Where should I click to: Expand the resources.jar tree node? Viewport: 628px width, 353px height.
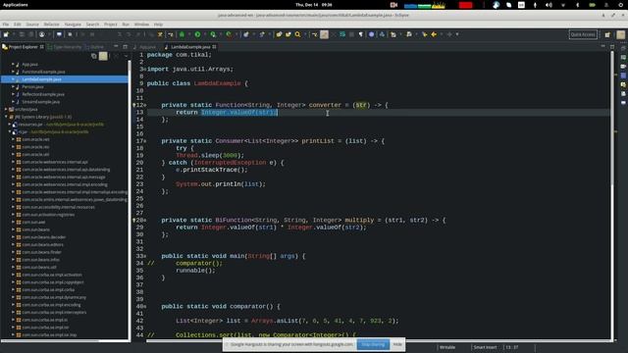coord(10,125)
